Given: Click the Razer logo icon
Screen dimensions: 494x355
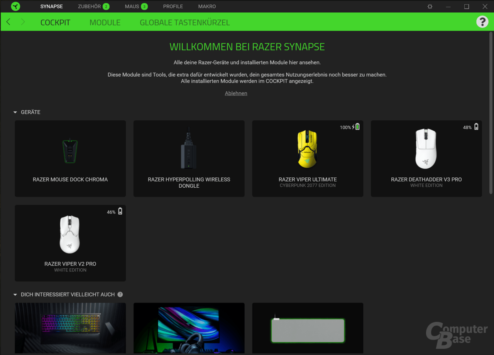Looking at the screenshot, I should coord(15,6).
